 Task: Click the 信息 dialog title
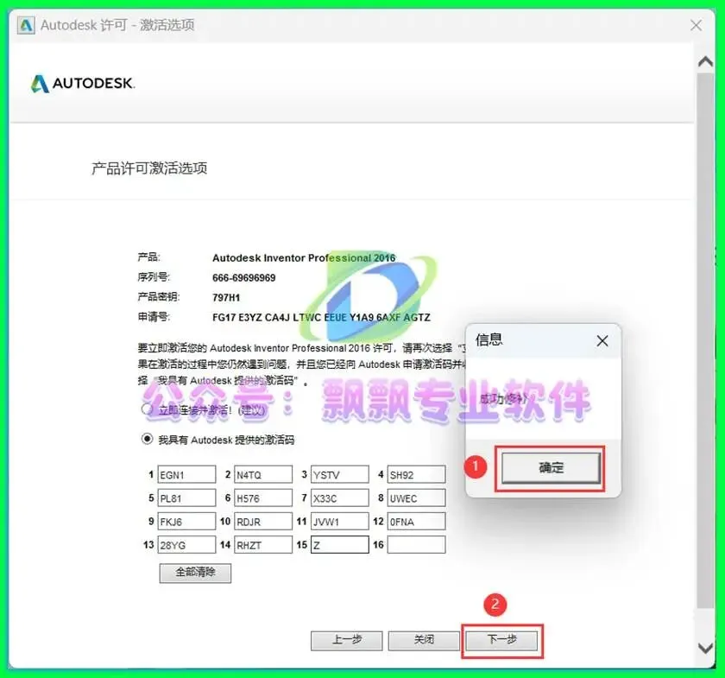[x=489, y=340]
